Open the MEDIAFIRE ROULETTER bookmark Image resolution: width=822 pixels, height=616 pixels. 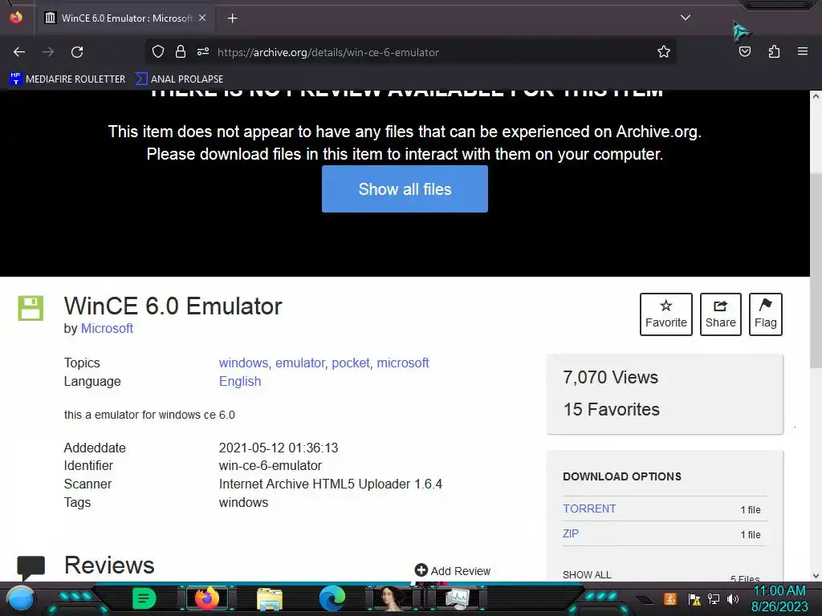[x=67, y=79]
